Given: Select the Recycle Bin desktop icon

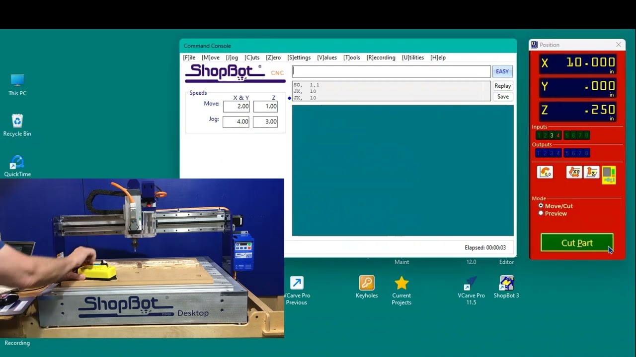Looking at the screenshot, I should (x=17, y=125).
